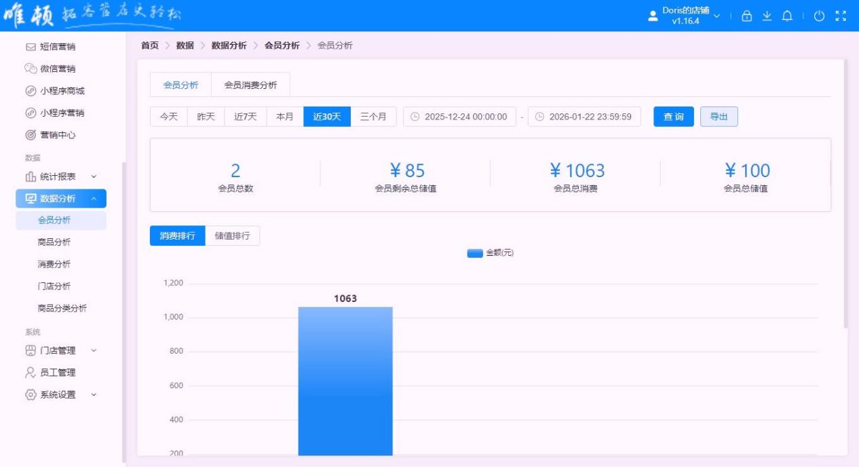Open 短信营销 from the sidebar

(x=57, y=47)
